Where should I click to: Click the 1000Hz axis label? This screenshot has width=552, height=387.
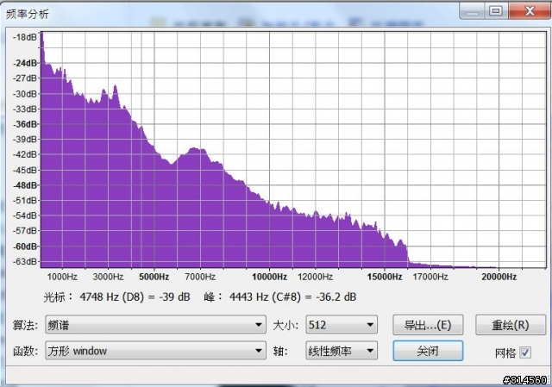(x=62, y=277)
